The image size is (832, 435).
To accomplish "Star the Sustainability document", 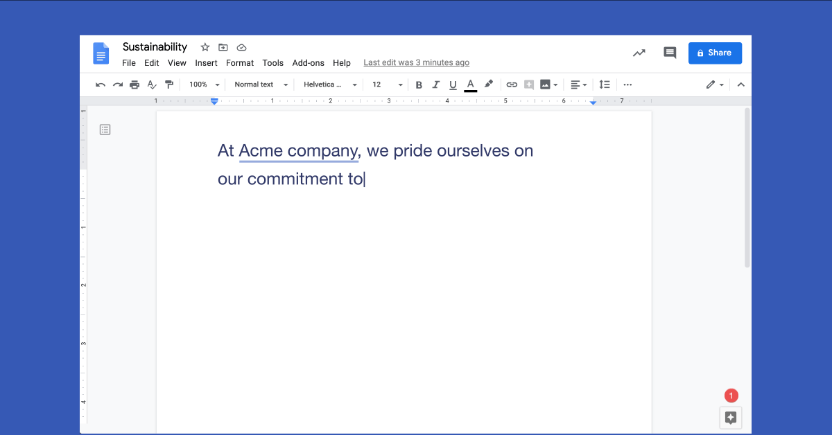I will pos(205,47).
